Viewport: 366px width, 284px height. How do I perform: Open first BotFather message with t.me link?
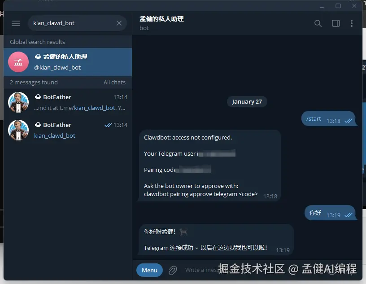click(x=68, y=102)
